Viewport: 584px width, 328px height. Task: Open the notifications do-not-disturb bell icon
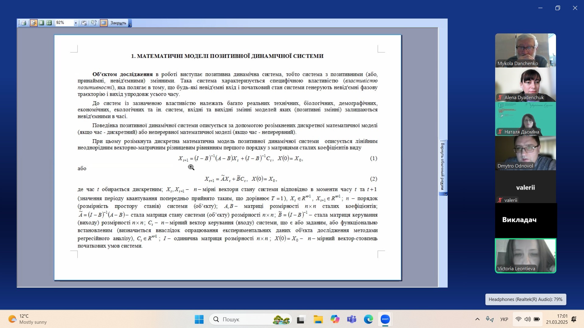(x=574, y=319)
